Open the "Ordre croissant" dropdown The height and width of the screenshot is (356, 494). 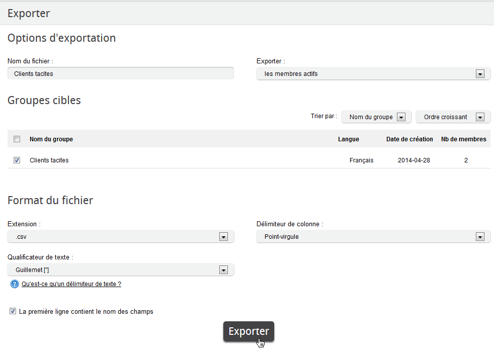453,117
